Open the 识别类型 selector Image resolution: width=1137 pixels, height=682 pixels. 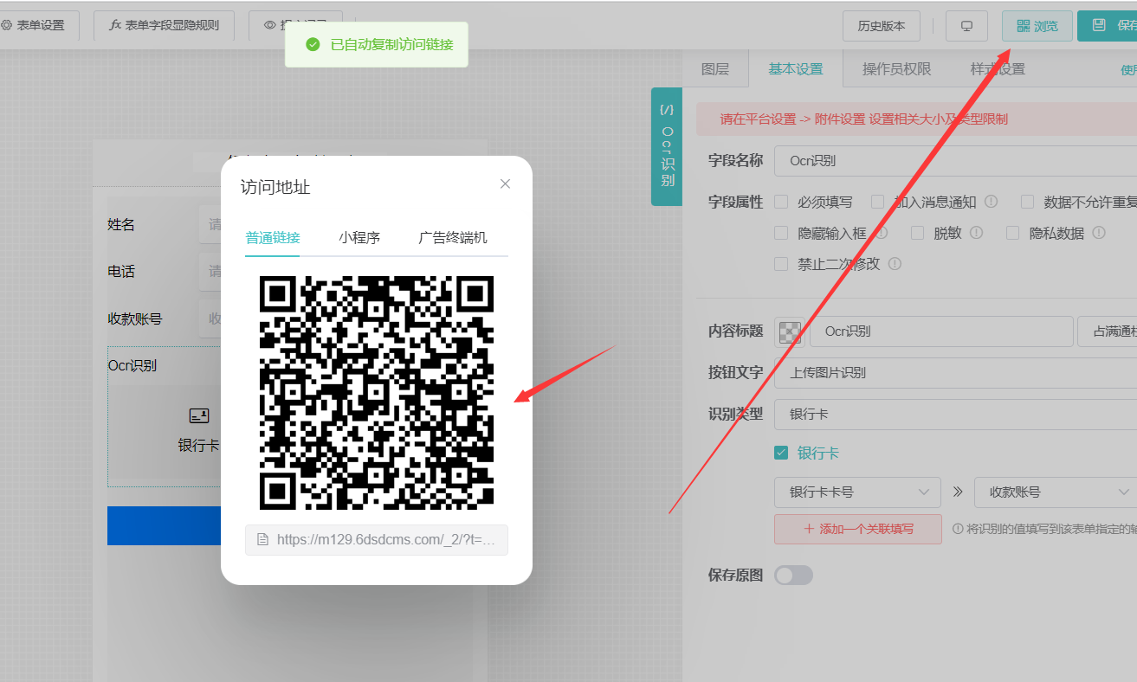click(955, 415)
